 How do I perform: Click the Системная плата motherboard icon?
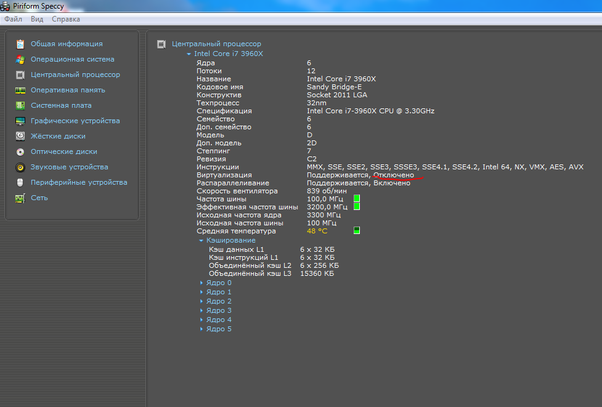pyautogui.click(x=20, y=105)
